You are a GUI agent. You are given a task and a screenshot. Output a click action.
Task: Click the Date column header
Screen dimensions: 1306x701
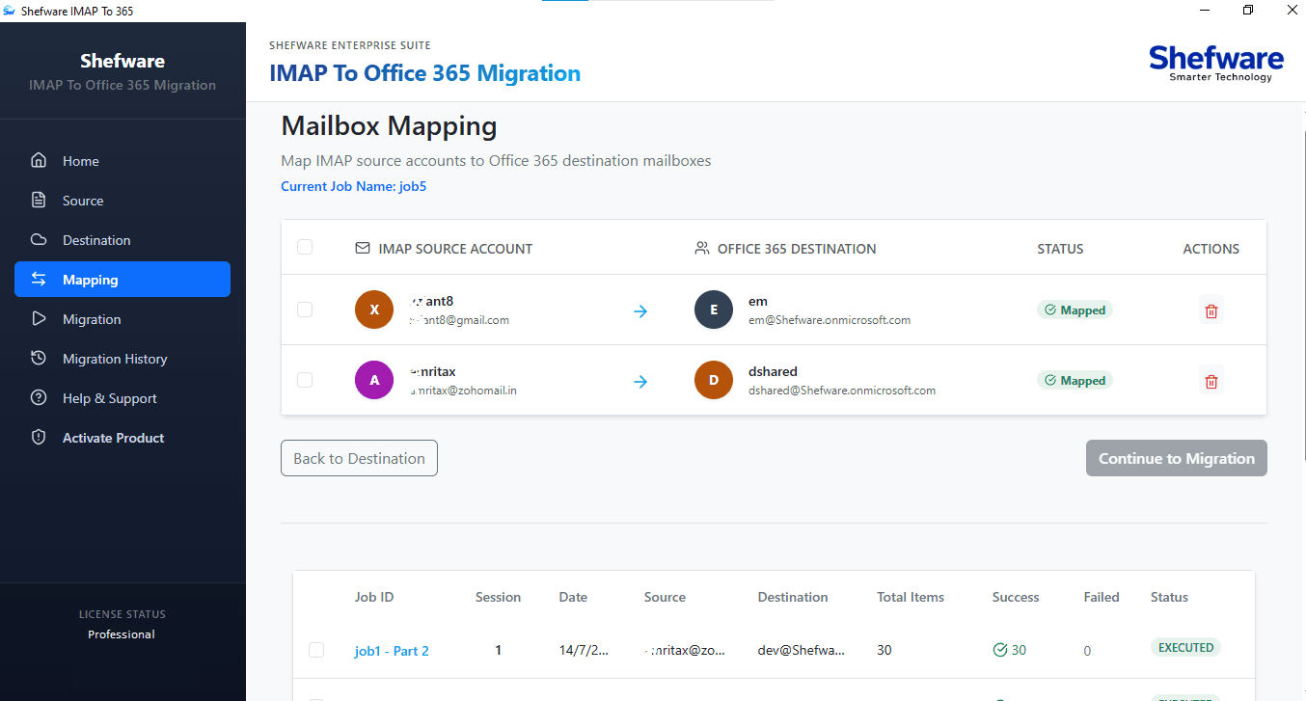point(573,597)
